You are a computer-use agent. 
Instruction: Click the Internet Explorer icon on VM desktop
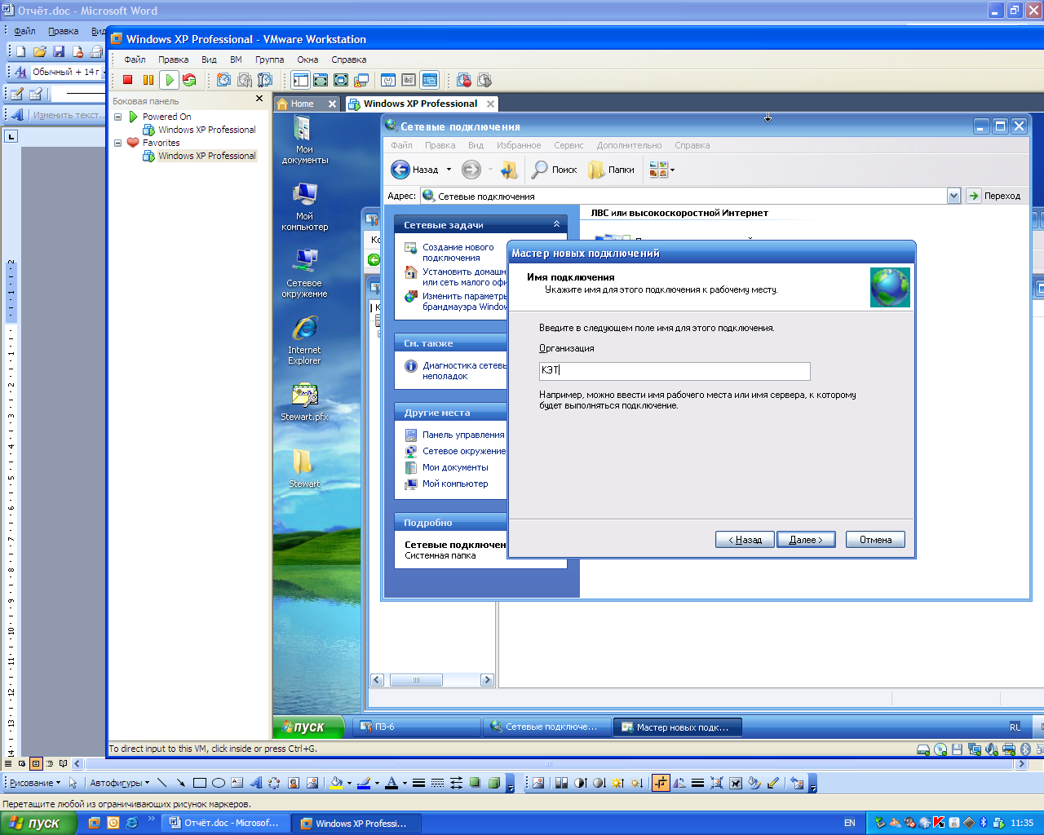point(304,340)
